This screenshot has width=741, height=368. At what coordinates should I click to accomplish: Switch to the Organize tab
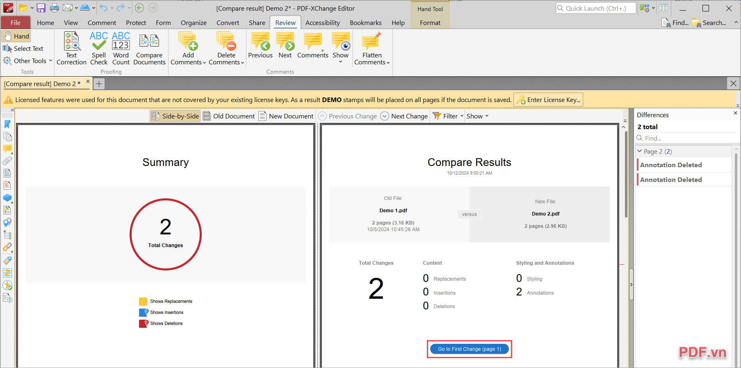[194, 23]
